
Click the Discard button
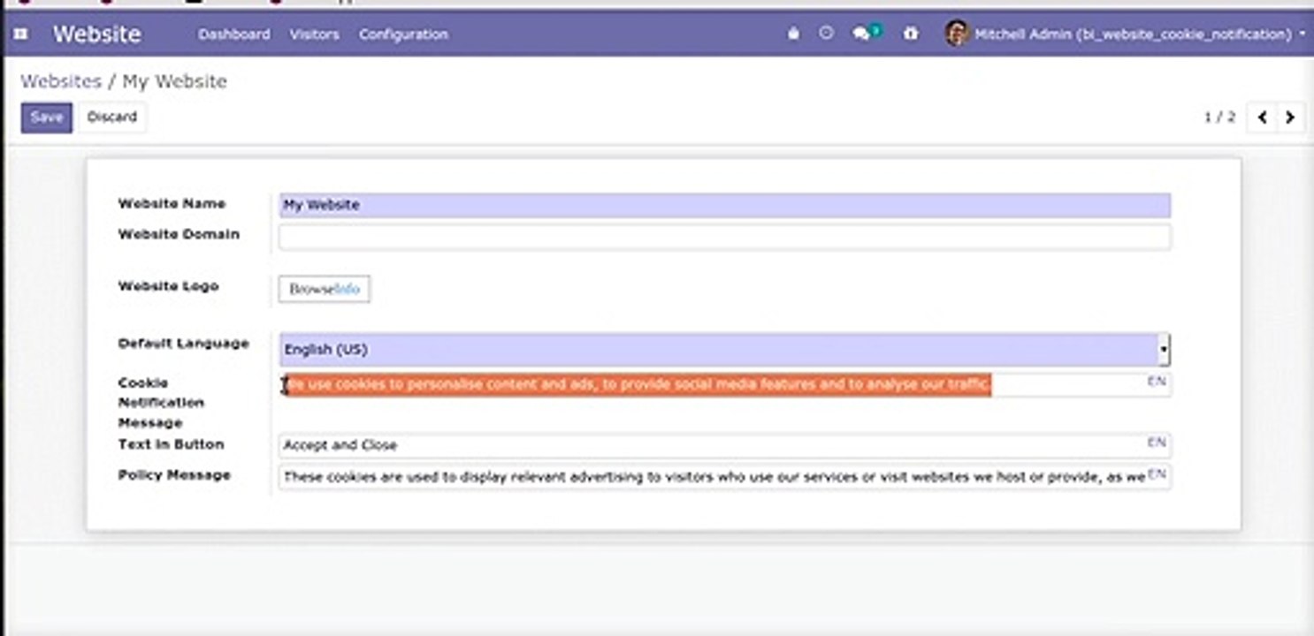tap(112, 117)
